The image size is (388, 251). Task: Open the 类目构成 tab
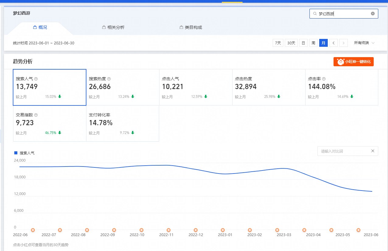coord(191,27)
